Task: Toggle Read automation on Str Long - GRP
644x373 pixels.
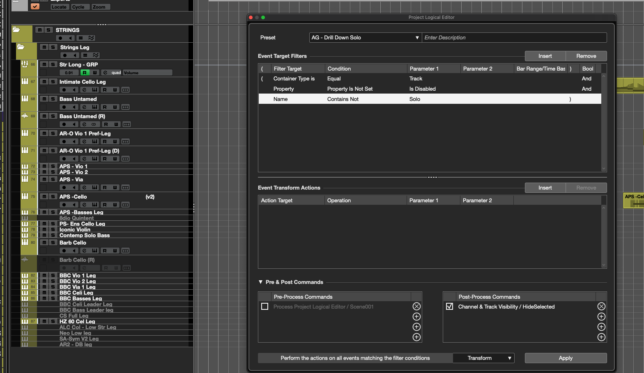Action: tap(85, 73)
